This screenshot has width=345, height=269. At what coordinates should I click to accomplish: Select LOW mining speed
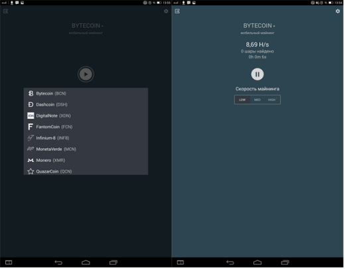[x=242, y=100]
